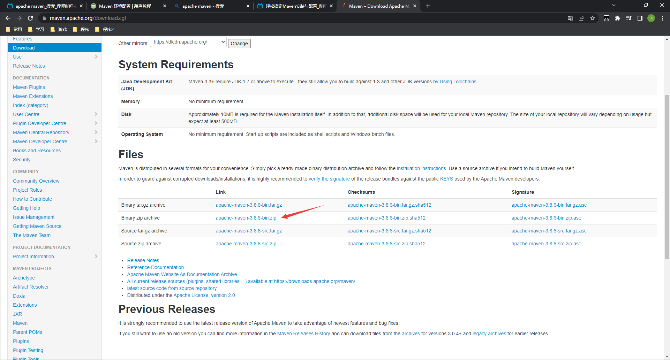Open the media control playlist icon
670x360 pixels.
coord(629,18)
